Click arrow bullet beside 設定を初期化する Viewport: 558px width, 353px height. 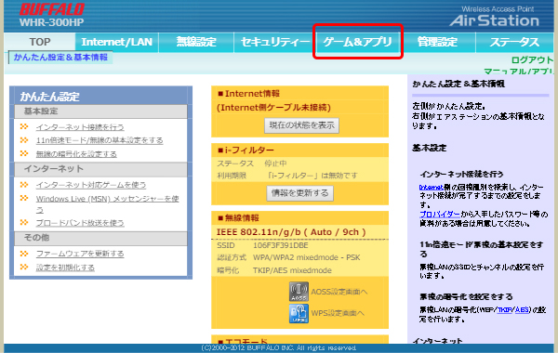point(24,267)
